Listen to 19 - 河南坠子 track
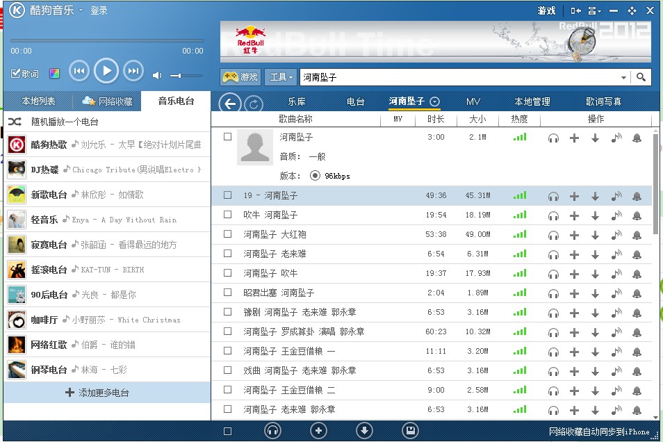The height and width of the screenshot is (442, 663). pos(553,196)
